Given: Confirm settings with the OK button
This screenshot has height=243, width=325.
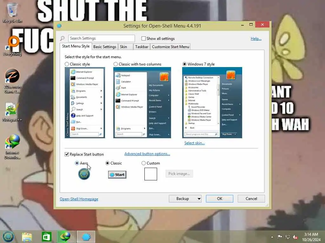Looking at the screenshot, I should pyautogui.click(x=220, y=199).
